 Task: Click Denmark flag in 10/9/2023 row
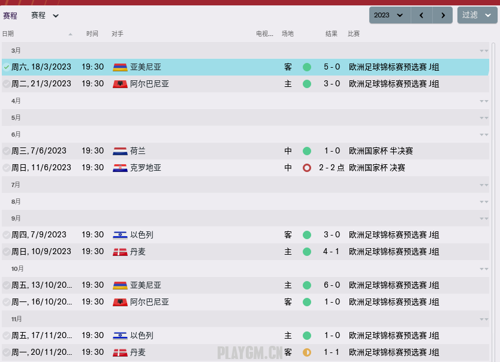click(120, 252)
